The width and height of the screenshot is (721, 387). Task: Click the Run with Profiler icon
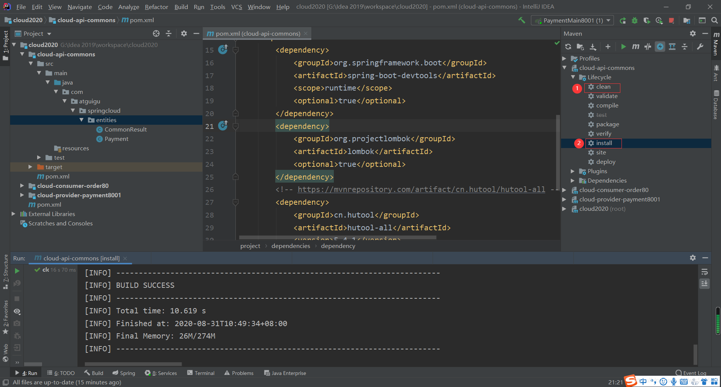(659, 21)
